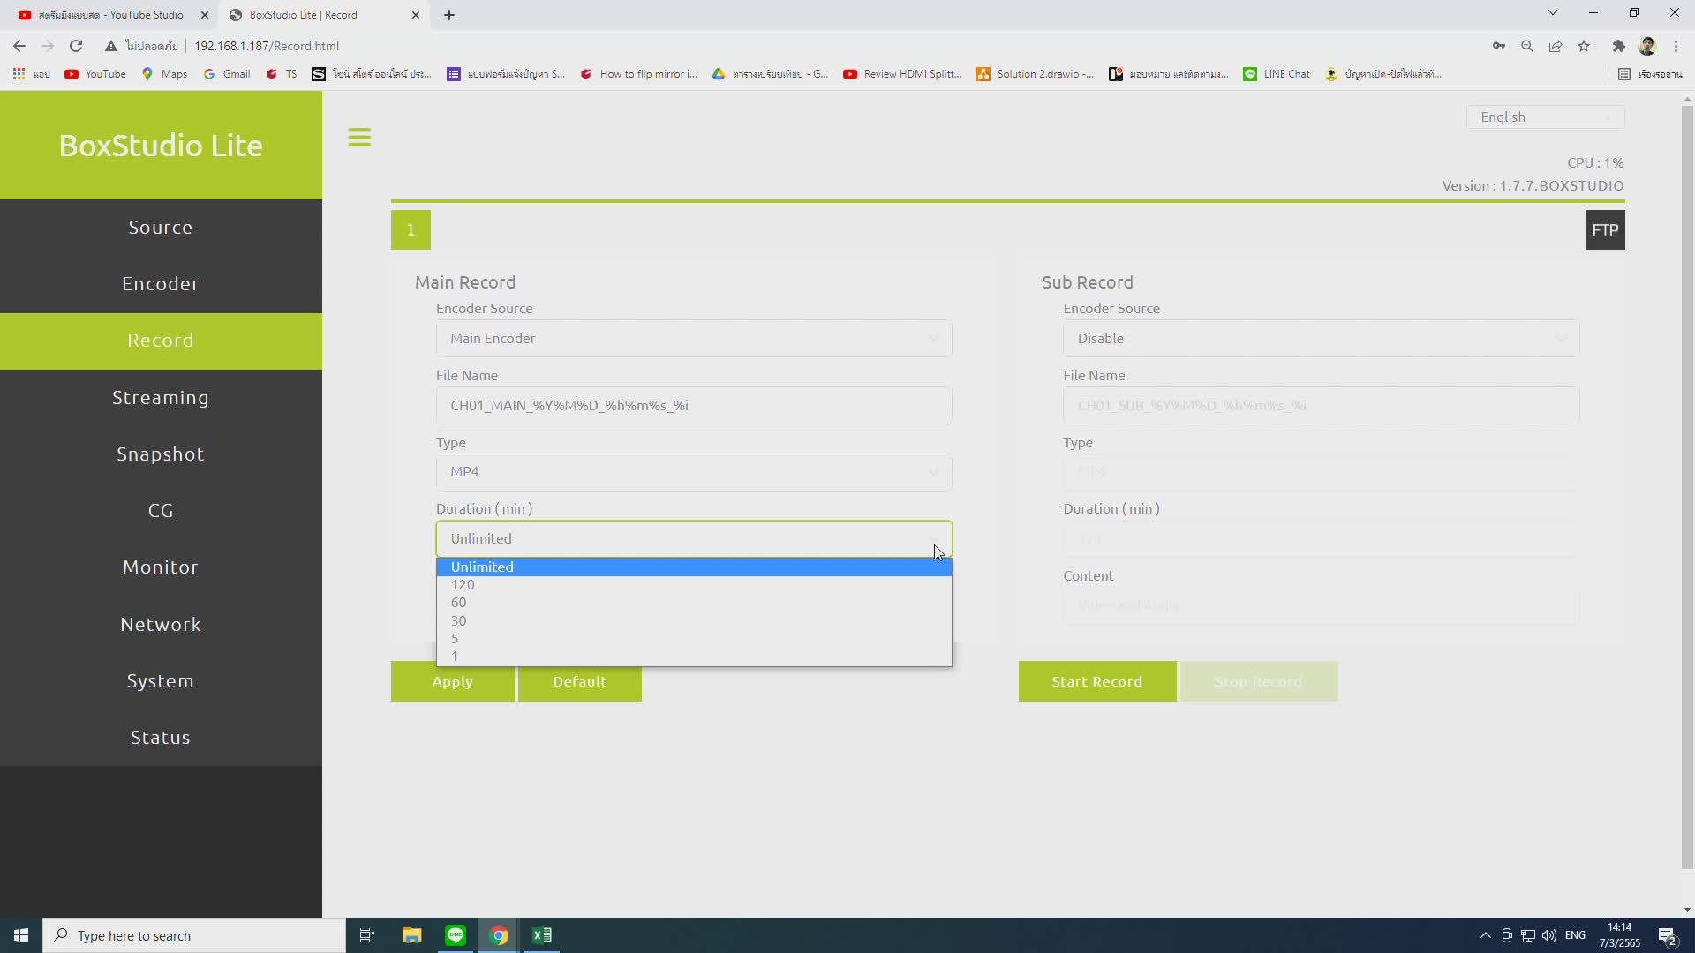Open the Status page in sidebar
The height and width of the screenshot is (953, 1695).
point(161,738)
